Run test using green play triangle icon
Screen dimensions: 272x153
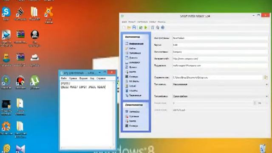[146, 27]
